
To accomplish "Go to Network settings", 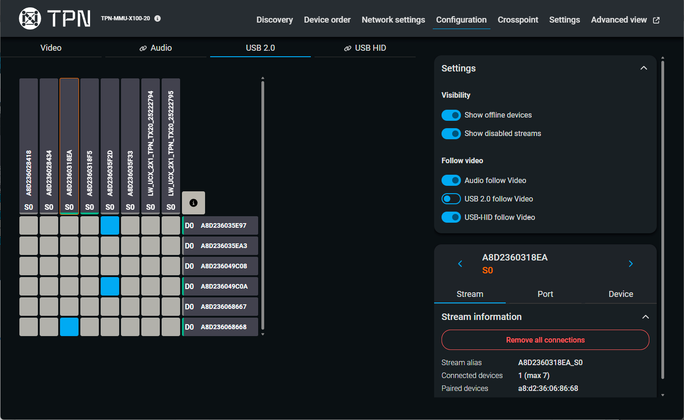I will click(x=393, y=20).
